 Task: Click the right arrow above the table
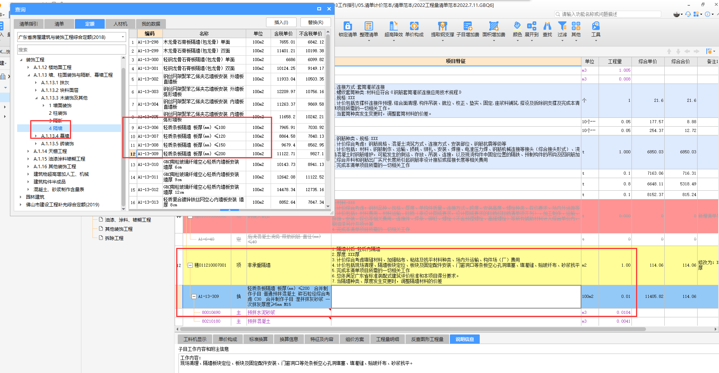point(696,51)
